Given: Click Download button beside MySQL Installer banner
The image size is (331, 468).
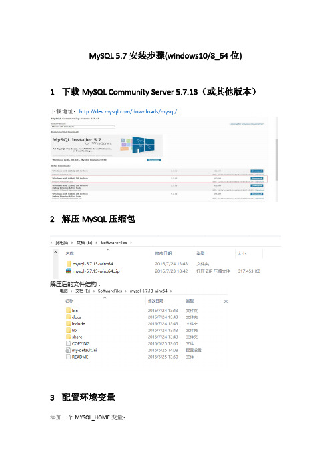Looking at the screenshot, I should point(154,160).
